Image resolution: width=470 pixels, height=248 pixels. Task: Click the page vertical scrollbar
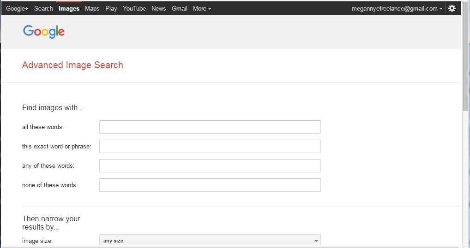pos(465,57)
